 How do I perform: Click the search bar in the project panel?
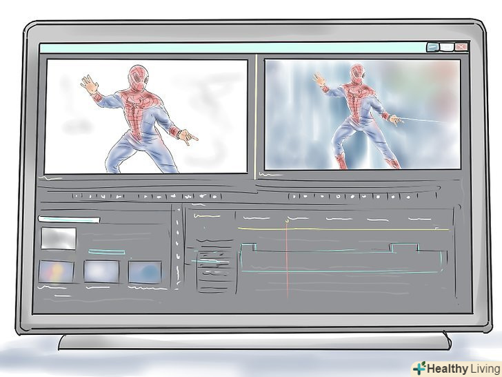69,220
